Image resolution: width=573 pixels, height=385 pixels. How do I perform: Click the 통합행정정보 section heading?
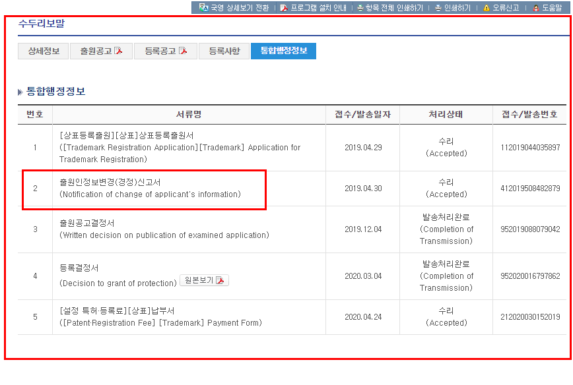point(55,91)
